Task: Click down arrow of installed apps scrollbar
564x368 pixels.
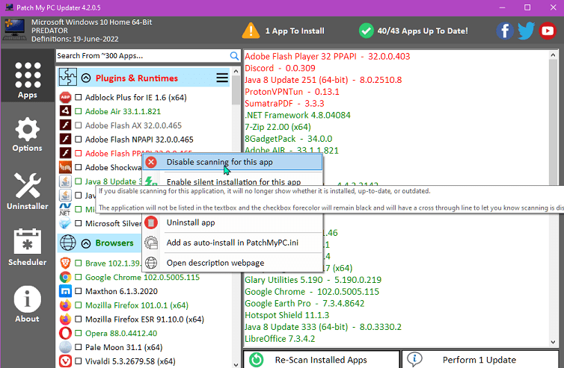Action: pyautogui.click(x=553, y=342)
